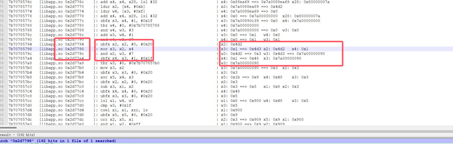This screenshot has width=453, height=144.
Task: Select 'sub x3, x1, x2' instruction
Action: [x=117, y=86]
